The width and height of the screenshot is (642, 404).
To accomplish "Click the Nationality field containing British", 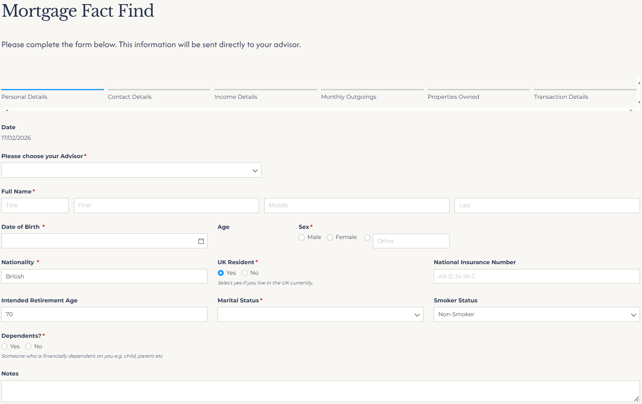I will pyautogui.click(x=104, y=276).
